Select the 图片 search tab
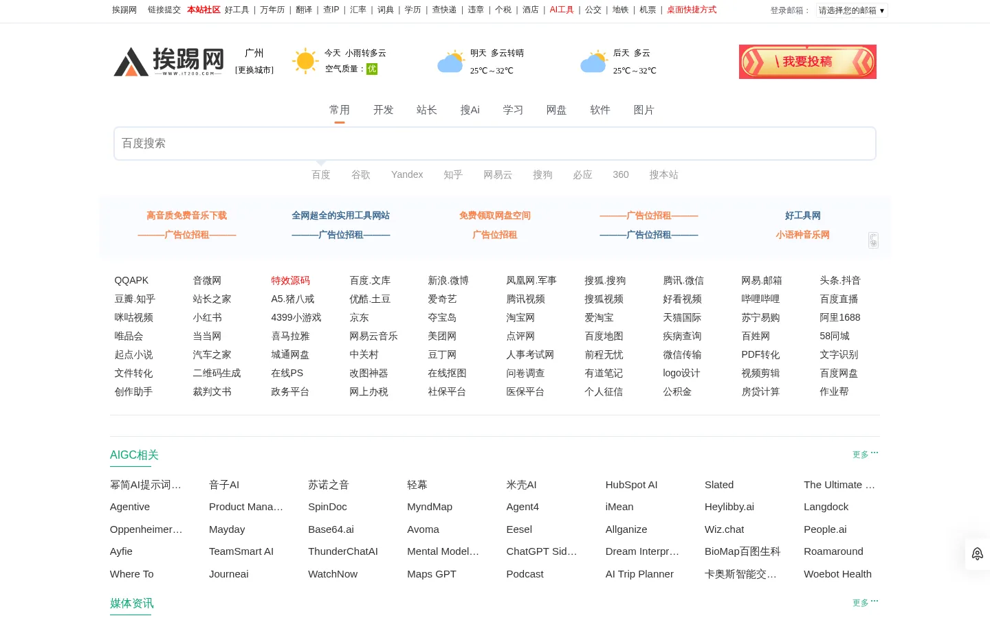The height and width of the screenshot is (618, 990). pos(643,110)
